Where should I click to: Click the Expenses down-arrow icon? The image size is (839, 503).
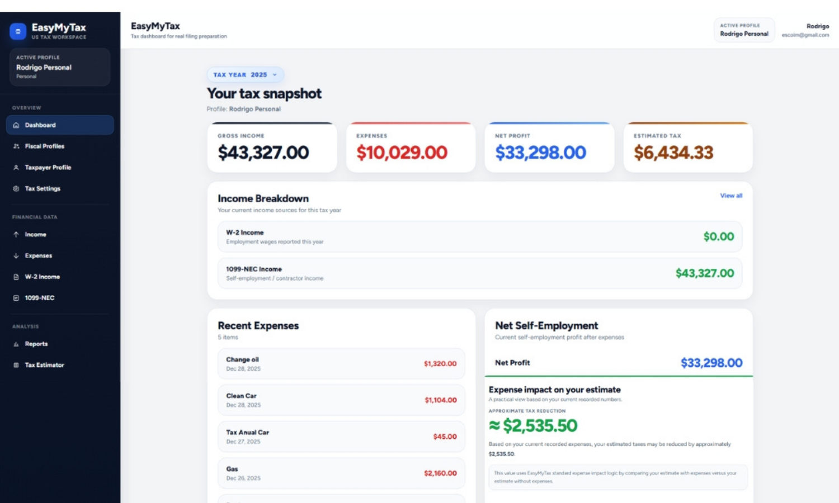coord(16,256)
